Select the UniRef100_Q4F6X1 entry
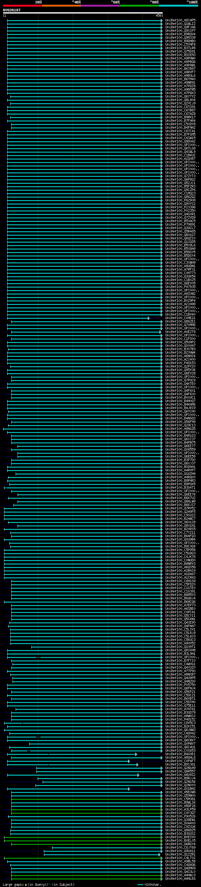Viewport: 201px width, 887px height. (180, 390)
